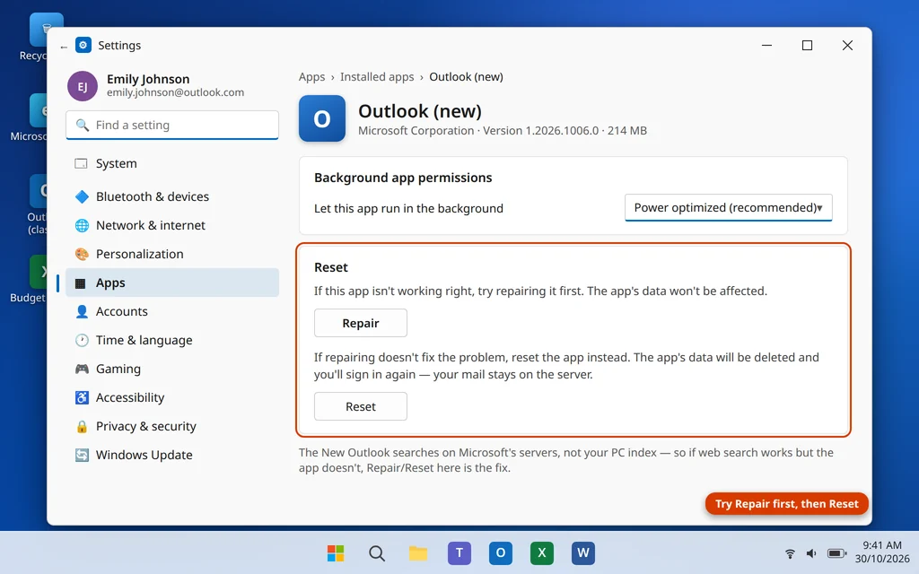Click the Windows Update refresh icon
Viewport: 919px width, 574px height.
pyautogui.click(x=82, y=455)
